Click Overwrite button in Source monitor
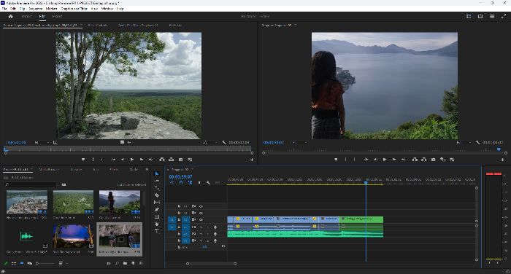Screen dimensions: 511x274 (171, 160)
